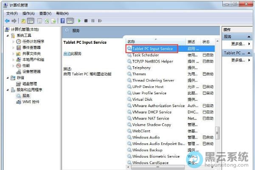
Task: Click the 启动 link to start service
Action: (67, 54)
